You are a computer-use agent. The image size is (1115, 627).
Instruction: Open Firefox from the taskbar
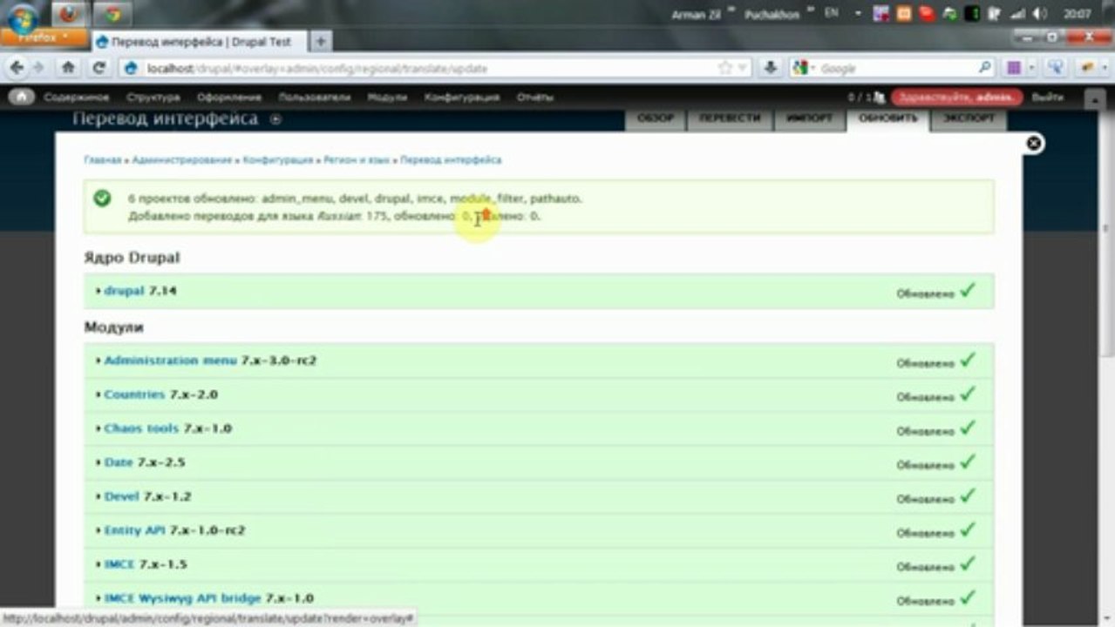coord(69,14)
